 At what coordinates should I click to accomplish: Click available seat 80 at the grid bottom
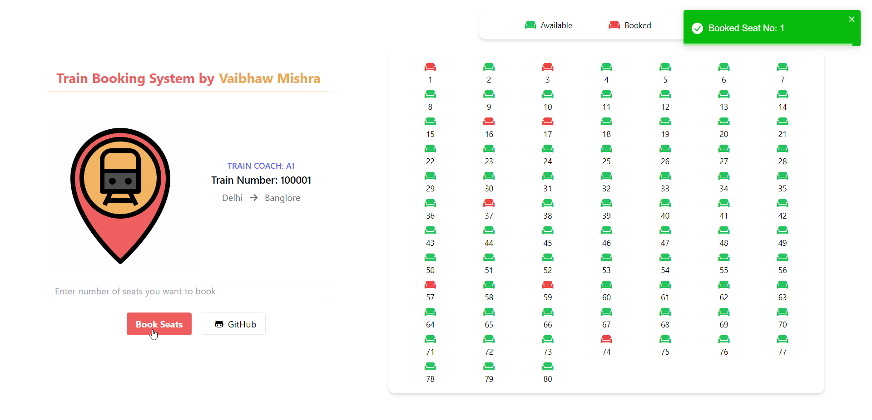click(x=547, y=366)
